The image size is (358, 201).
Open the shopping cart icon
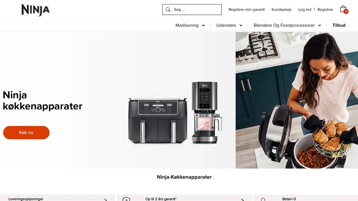[344, 9]
